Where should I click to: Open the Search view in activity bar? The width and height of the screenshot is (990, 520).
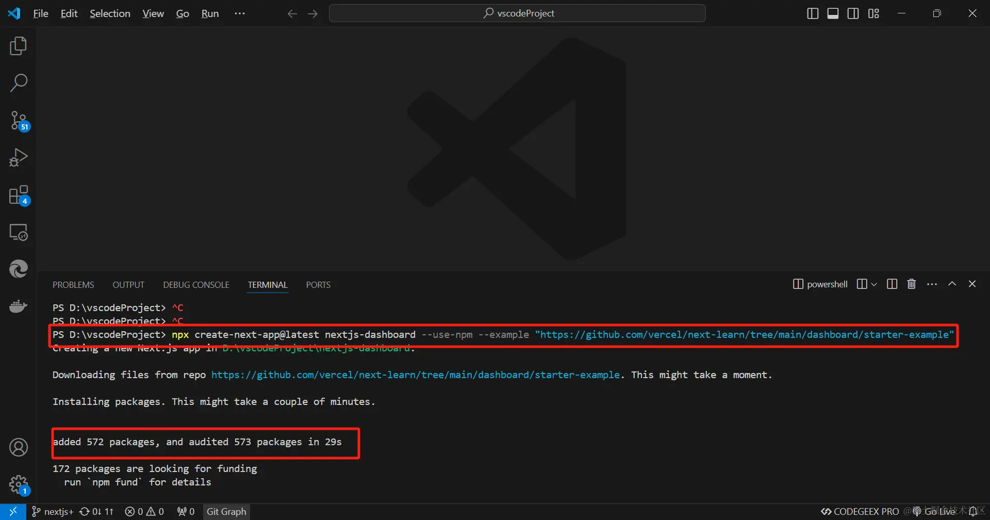pyautogui.click(x=19, y=83)
